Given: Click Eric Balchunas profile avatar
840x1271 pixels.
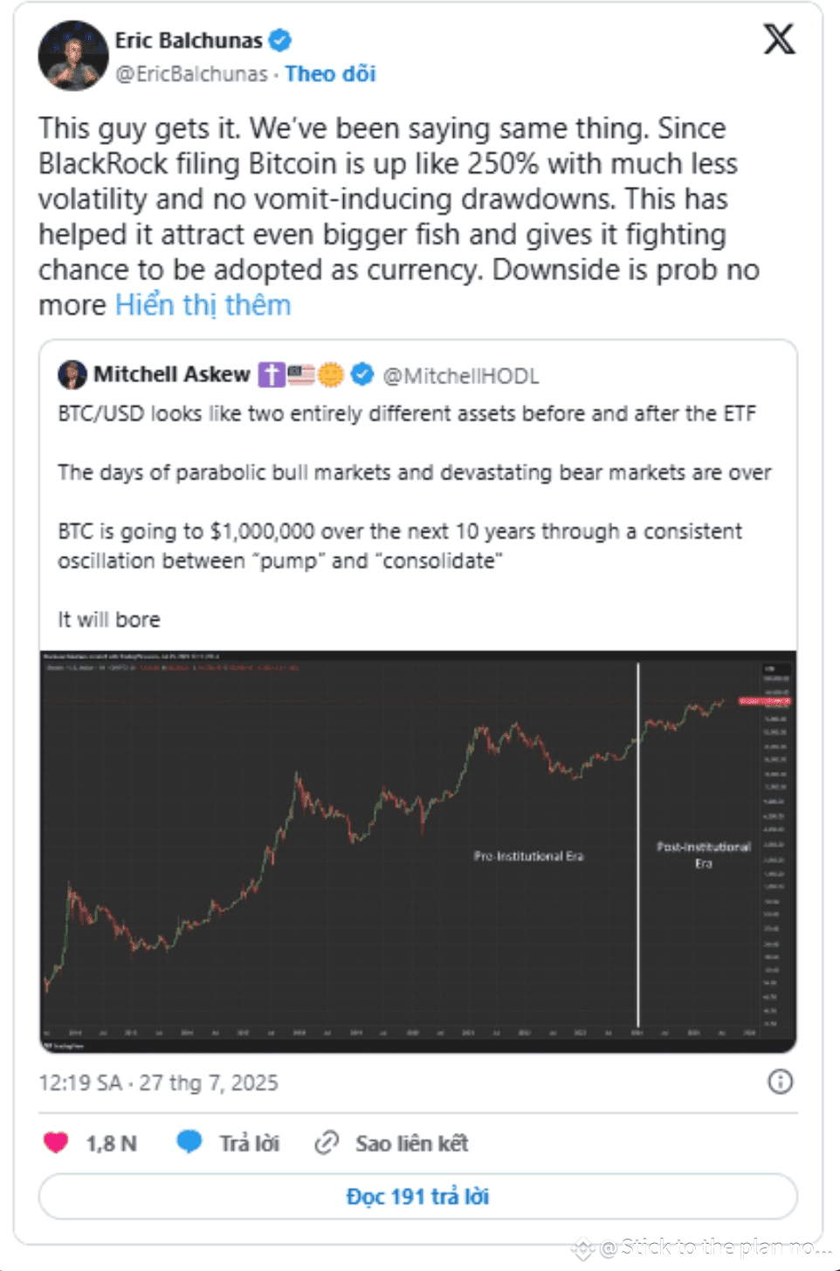Looking at the screenshot, I should point(72,56).
